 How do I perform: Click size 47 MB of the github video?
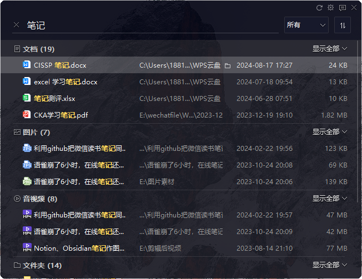click(x=337, y=215)
